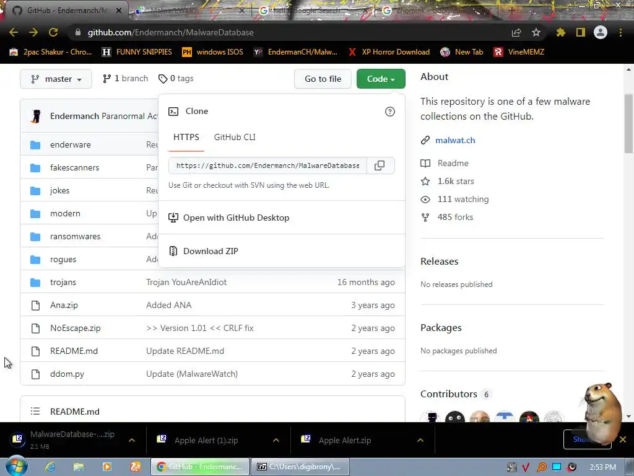Expand options for MalwareDatabase zip download
Image resolution: width=634 pixels, height=476 pixels.
pos(132,440)
